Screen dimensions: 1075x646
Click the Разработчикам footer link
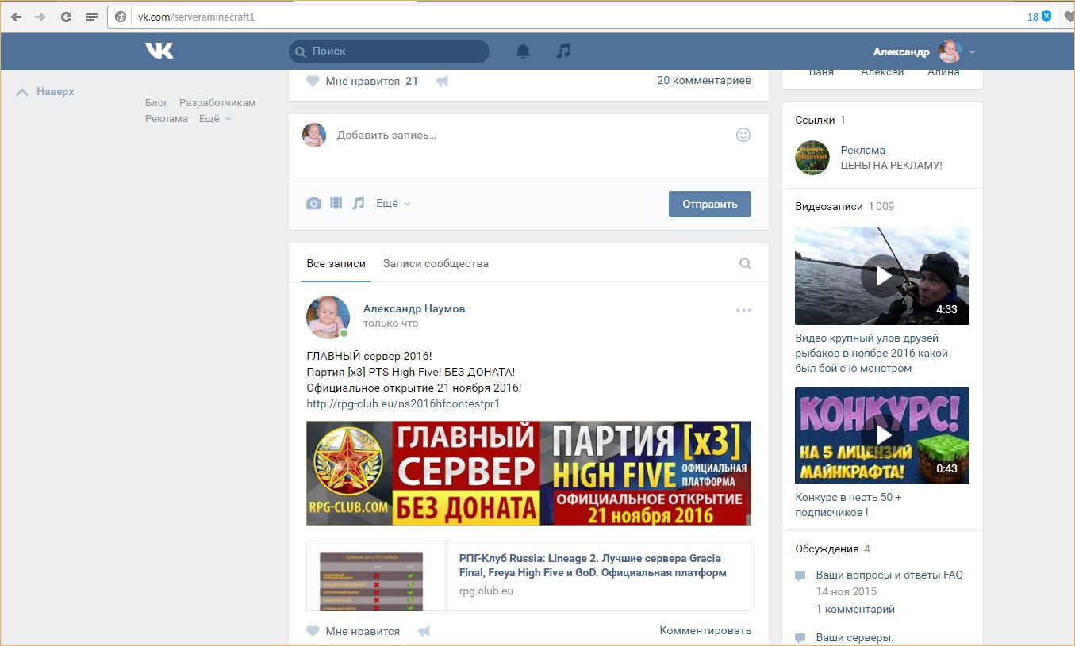217,103
